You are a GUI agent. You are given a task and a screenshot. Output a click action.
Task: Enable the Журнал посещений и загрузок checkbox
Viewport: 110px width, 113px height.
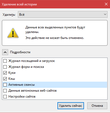5,61
